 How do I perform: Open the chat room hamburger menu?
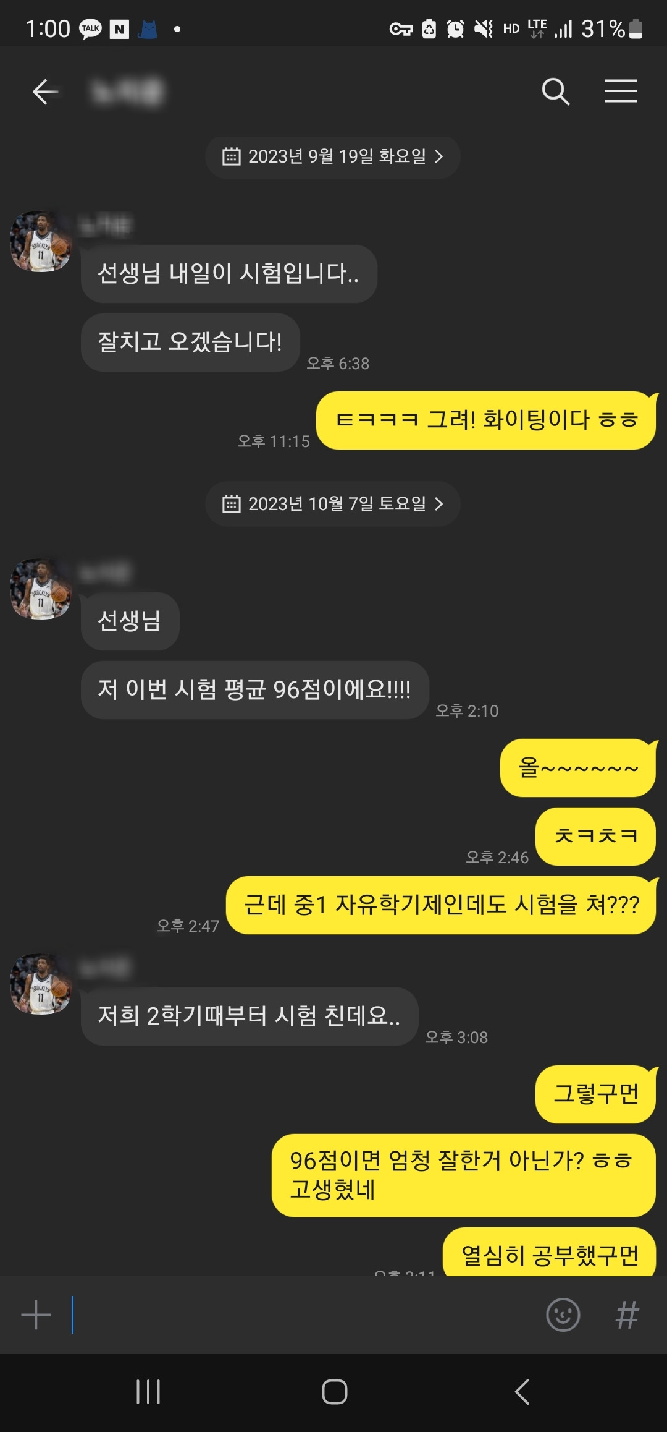[x=621, y=92]
